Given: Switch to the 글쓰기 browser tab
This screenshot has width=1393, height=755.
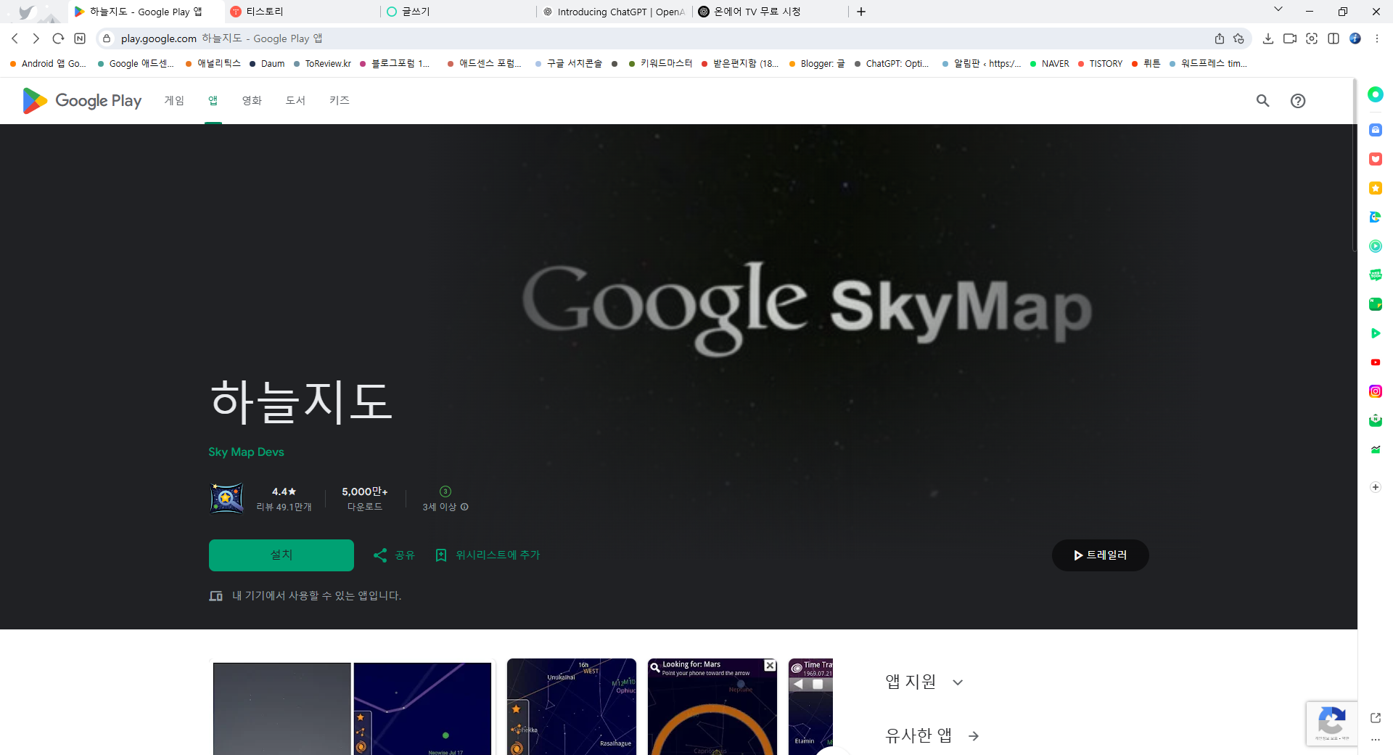Looking at the screenshot, I should tap(457, 12).
